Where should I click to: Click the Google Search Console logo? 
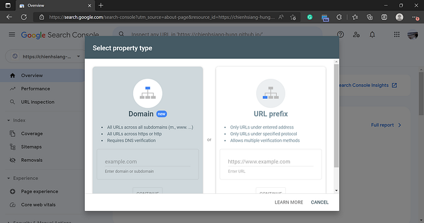[60, 35]
